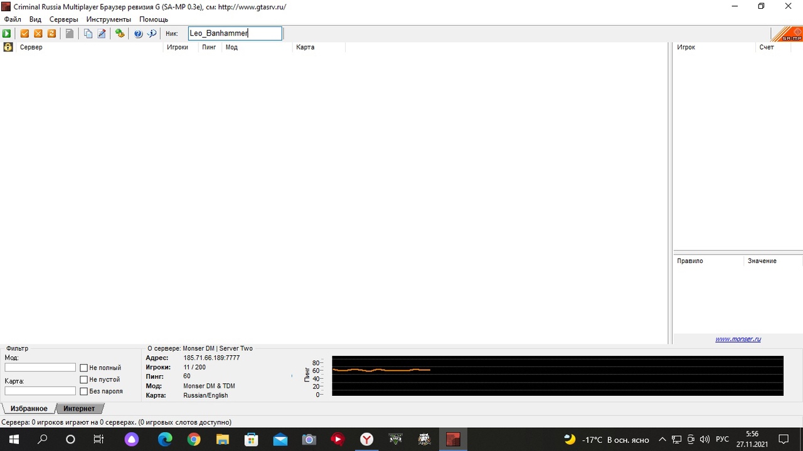Click the gray server properties page icon
Screen dimensions: 803x451
click(70, 34)
